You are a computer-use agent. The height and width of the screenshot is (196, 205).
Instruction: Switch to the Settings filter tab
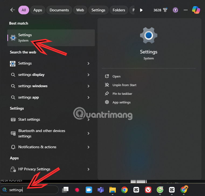click(98, 10)
